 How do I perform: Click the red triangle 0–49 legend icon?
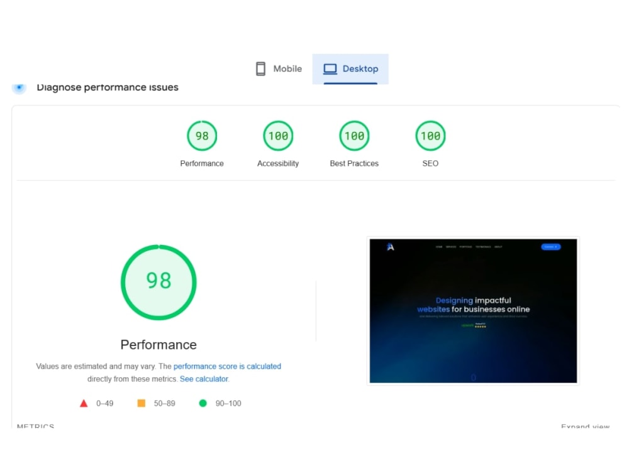(x=84, y=403)
